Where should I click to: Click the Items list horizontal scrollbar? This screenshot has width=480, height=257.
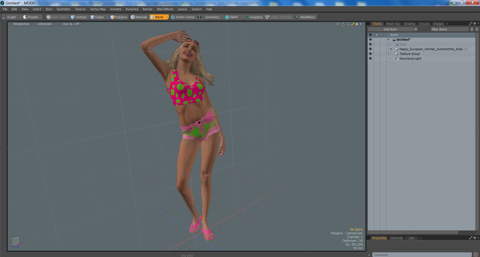pos(413,232)
